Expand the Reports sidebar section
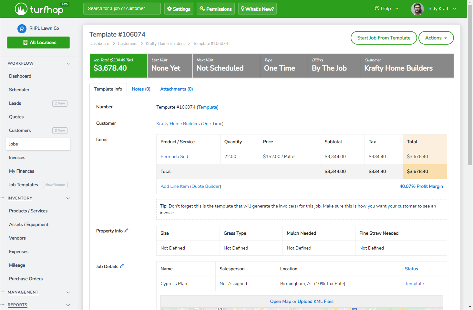 point(68,305)
